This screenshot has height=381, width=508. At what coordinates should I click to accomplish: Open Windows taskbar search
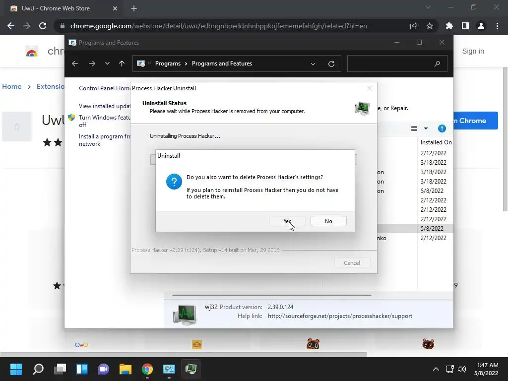click(38, 369)
